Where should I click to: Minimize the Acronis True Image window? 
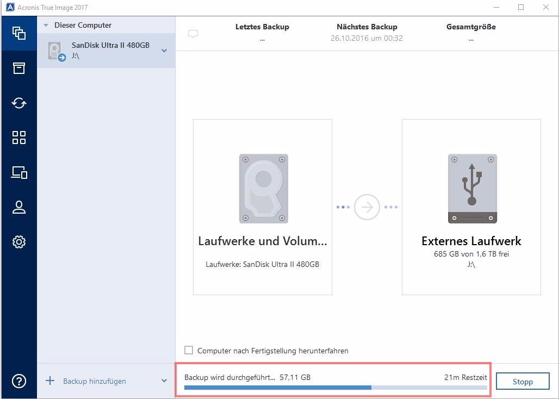(496, 7)
